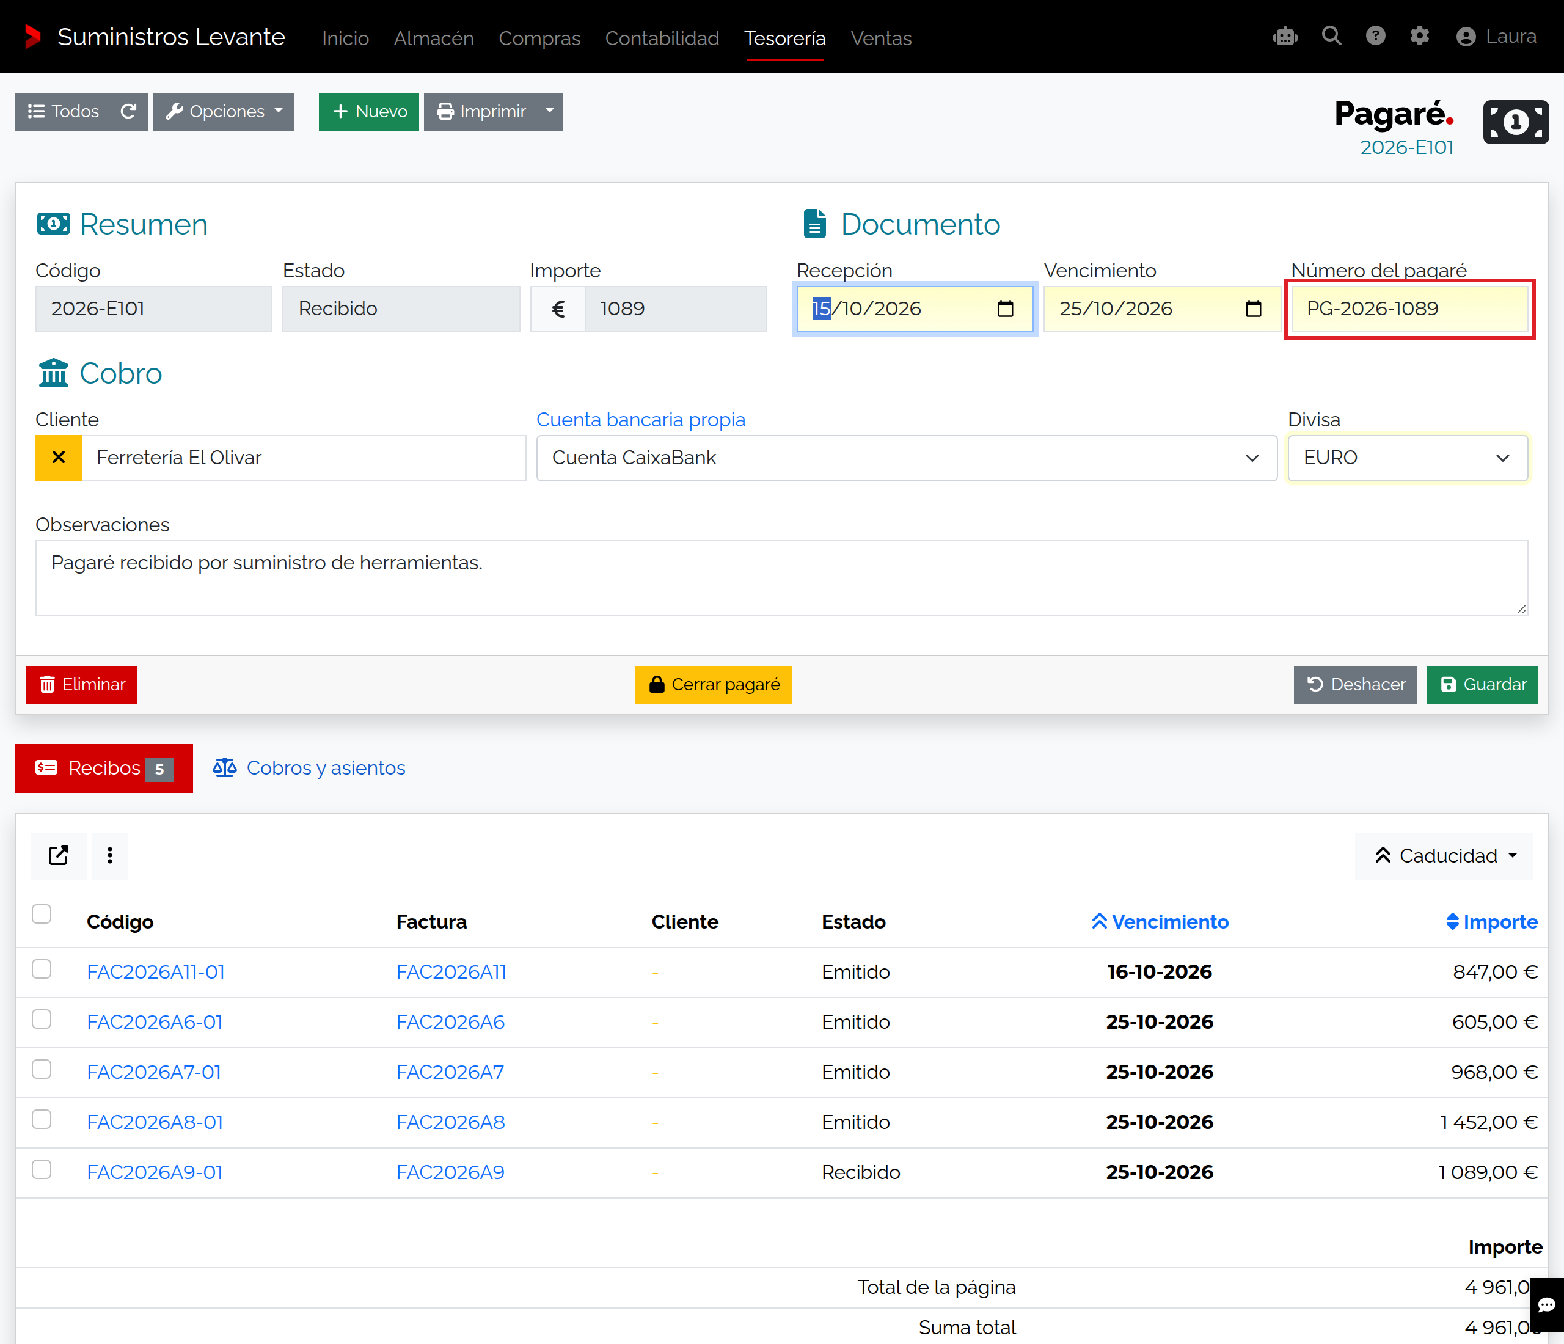Click the Guardar button
This screenshot has width=1564, height=1344.
tap(1483, 684)
